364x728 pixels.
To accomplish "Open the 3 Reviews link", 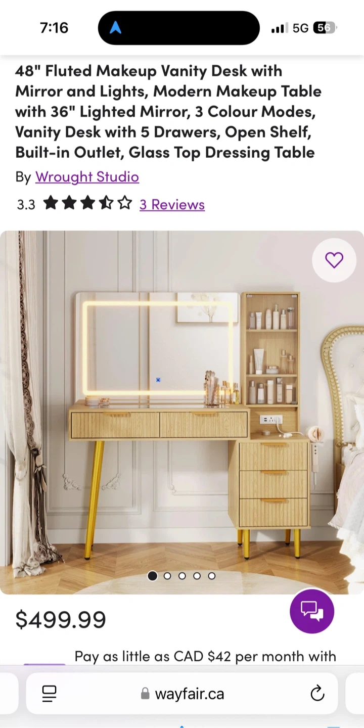I will (x=172, y=204).
